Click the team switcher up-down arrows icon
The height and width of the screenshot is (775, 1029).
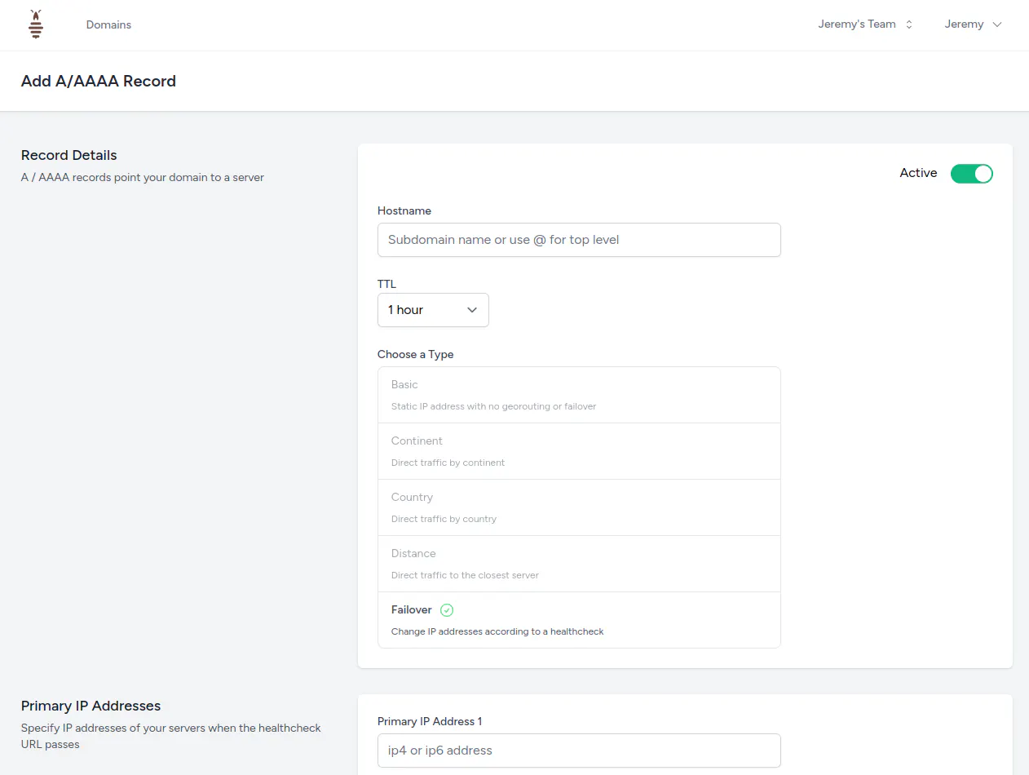[x=909, y=24]
